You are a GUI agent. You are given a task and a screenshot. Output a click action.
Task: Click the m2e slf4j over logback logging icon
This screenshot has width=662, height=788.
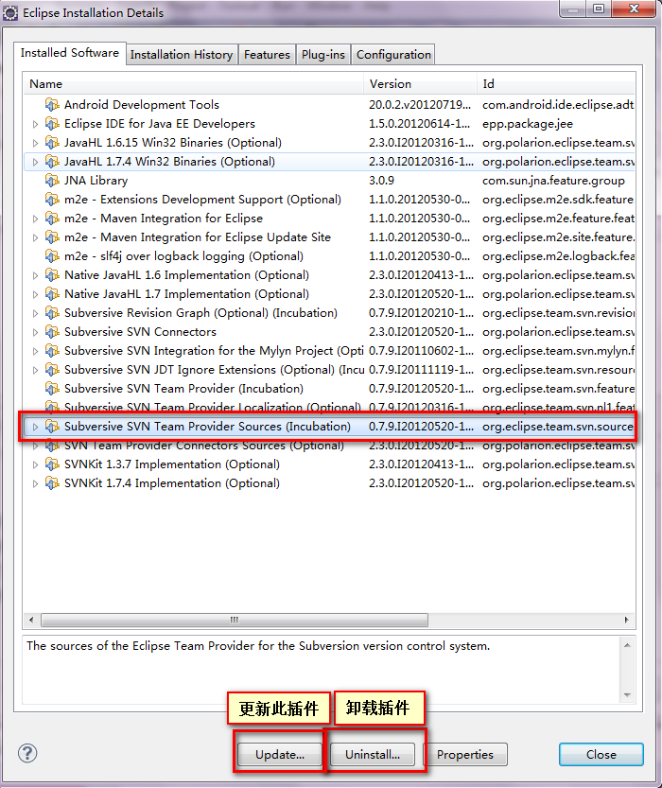coord(52,256)
